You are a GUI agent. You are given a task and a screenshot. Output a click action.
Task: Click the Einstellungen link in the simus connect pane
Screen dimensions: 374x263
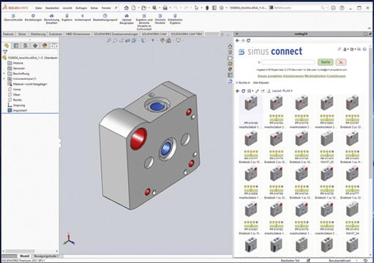[x=336, y=76]
